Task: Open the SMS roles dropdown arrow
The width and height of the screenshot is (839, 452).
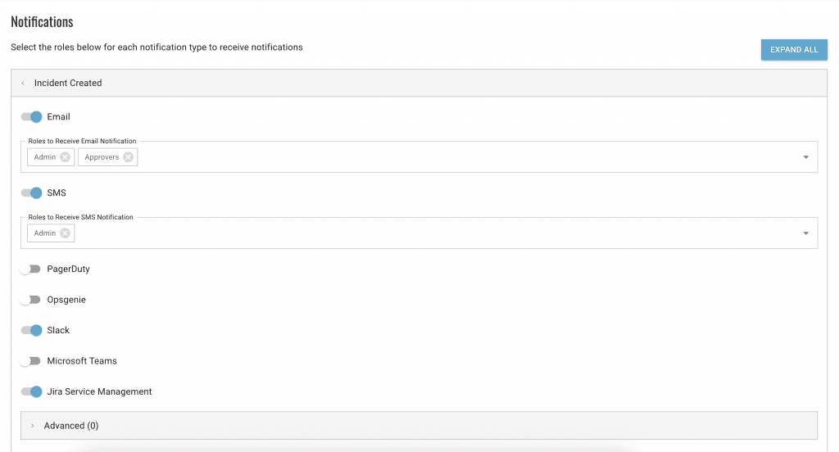Action: (805, 233)
